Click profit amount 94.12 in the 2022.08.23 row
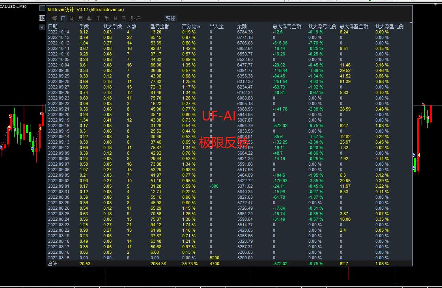Viewport: 442px width, 288px height. [x=156, y=225]
